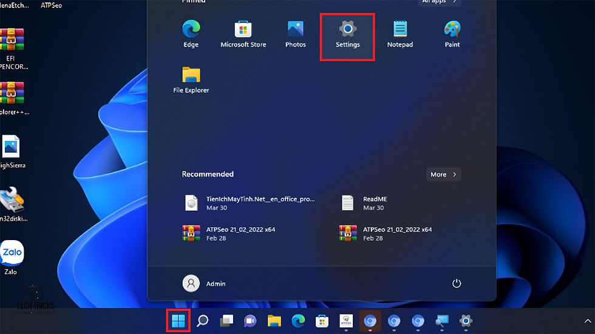Launch the Chat icon on the taskbar
The width and height of the screenshot is (595, 334).
[250, 321]
